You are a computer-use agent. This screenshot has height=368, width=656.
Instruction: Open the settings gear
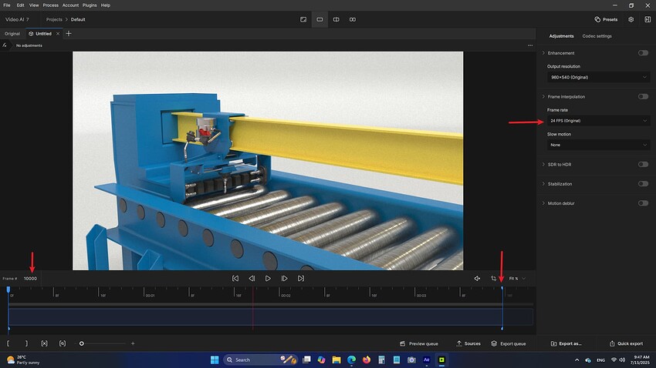pyautogui.click(x=631, y=19)
